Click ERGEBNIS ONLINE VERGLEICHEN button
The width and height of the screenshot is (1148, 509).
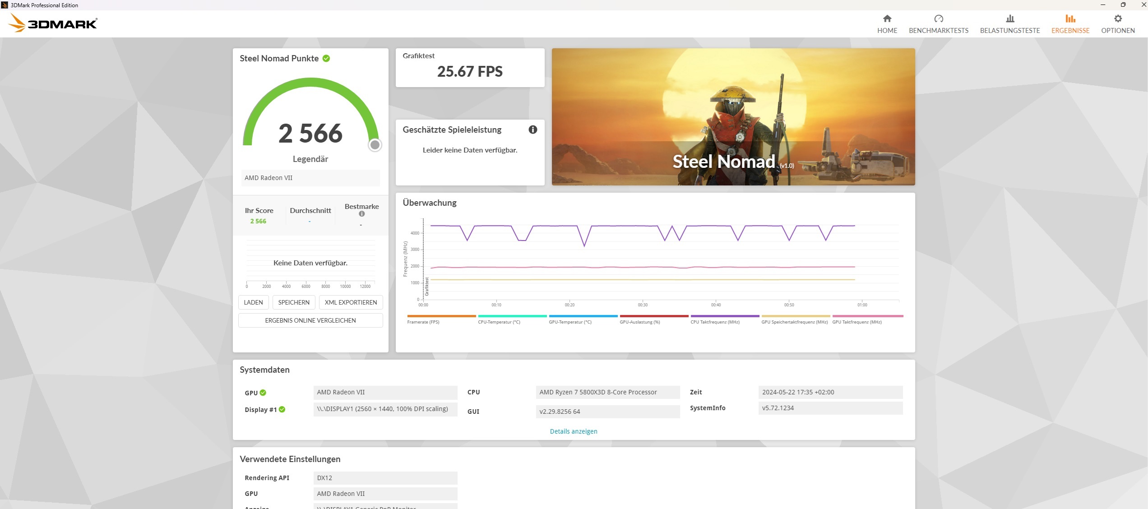pos(310,320)
